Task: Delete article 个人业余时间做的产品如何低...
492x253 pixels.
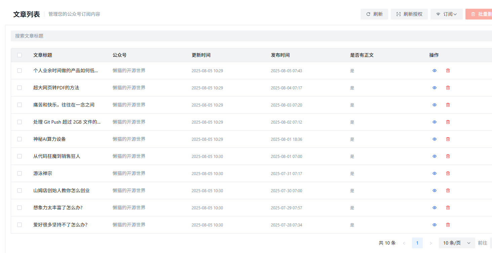Action: click(x=448, y=71)
